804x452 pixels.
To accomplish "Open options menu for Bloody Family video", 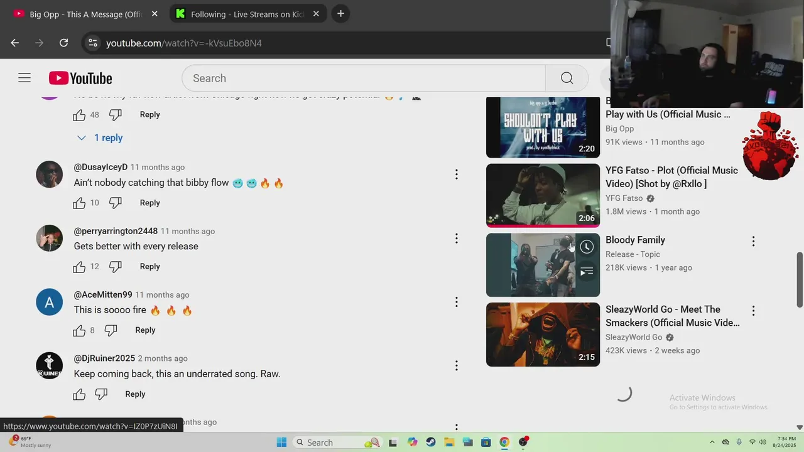I will (x=753, y=241).
